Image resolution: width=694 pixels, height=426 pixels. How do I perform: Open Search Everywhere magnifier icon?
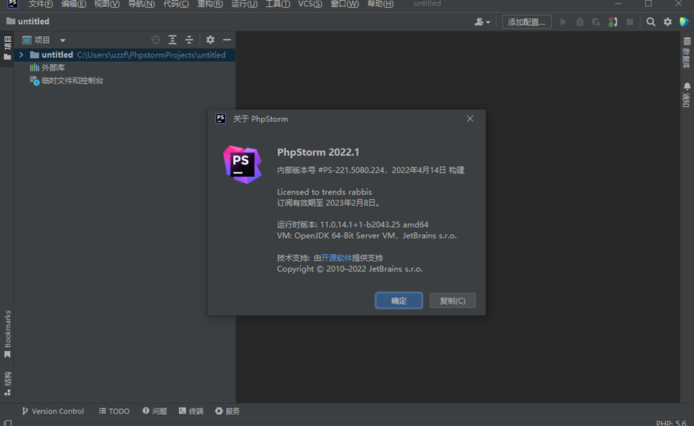coord(651,21)
